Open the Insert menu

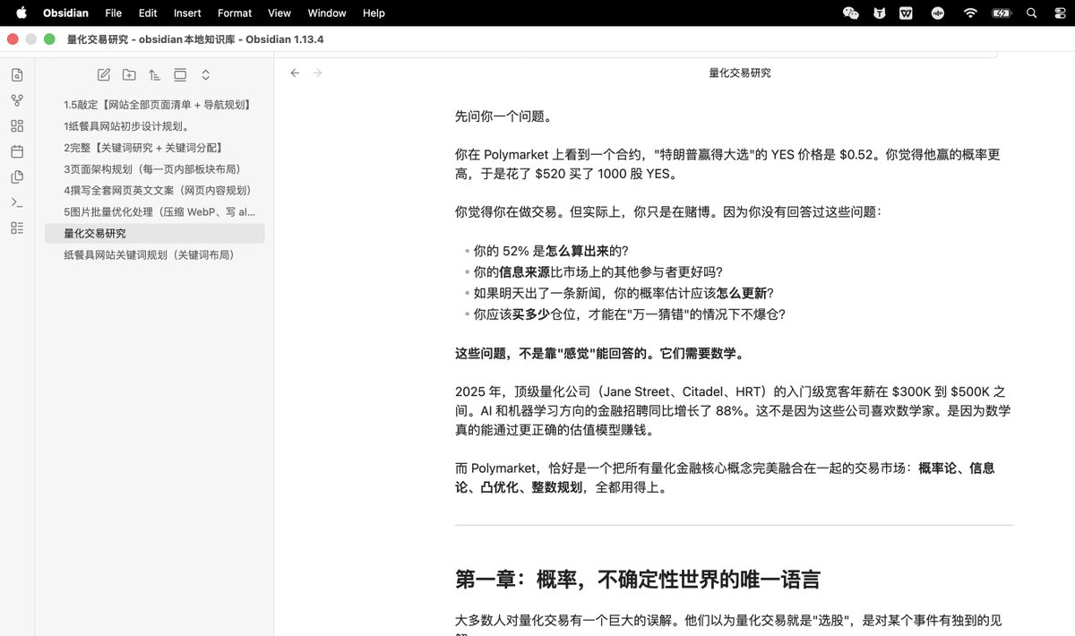tap(187, 13)
